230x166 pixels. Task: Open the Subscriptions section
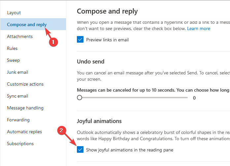point(20,144)
